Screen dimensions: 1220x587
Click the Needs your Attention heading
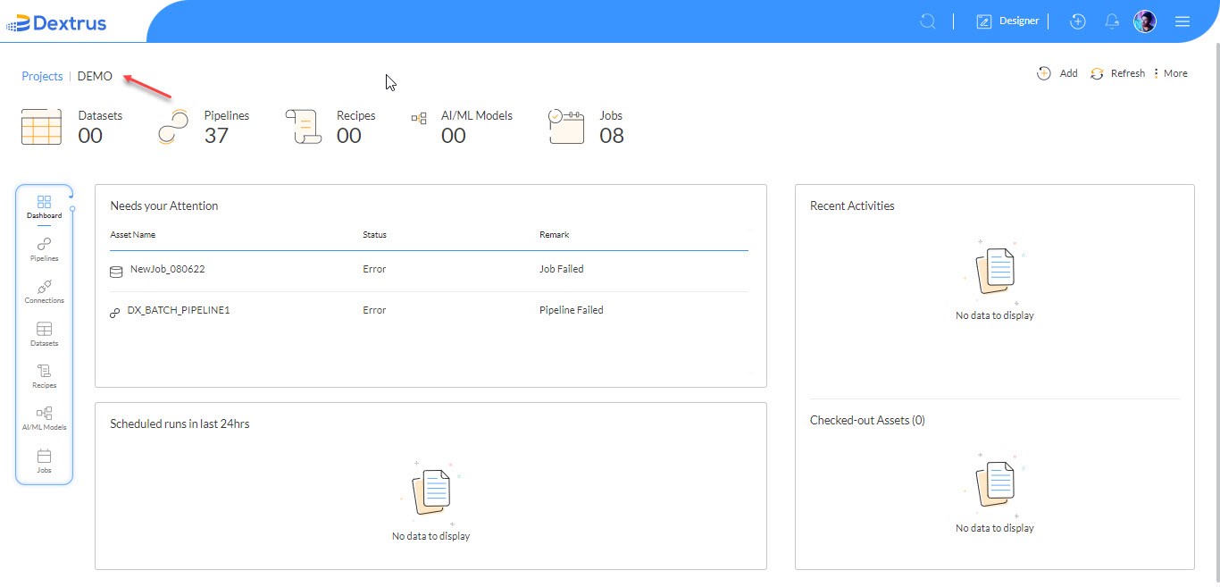163,206
